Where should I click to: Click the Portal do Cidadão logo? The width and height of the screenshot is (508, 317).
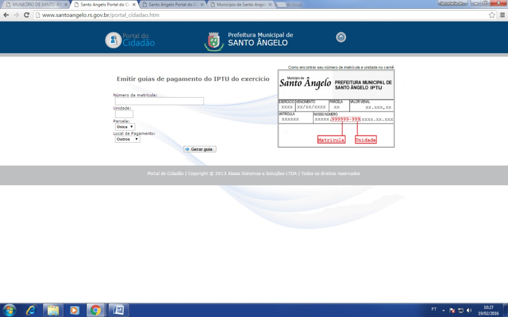[x=130, y=40]
